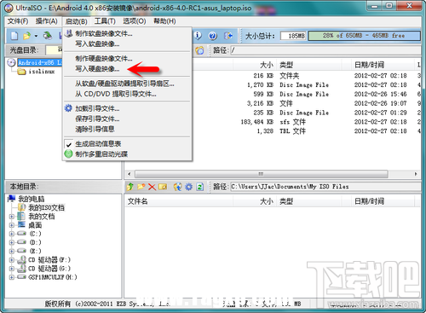The image size is (426, 313).
Task: Click the local path field C:\Users\JJac
Action: tap(325, 187)
